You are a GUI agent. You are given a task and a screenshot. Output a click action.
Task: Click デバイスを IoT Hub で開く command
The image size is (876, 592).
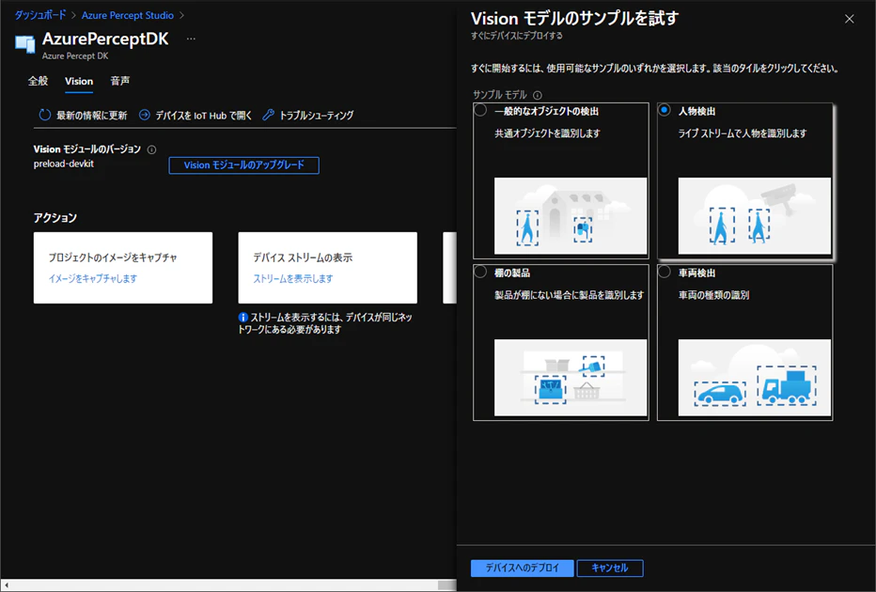click(x=195, y=115)
